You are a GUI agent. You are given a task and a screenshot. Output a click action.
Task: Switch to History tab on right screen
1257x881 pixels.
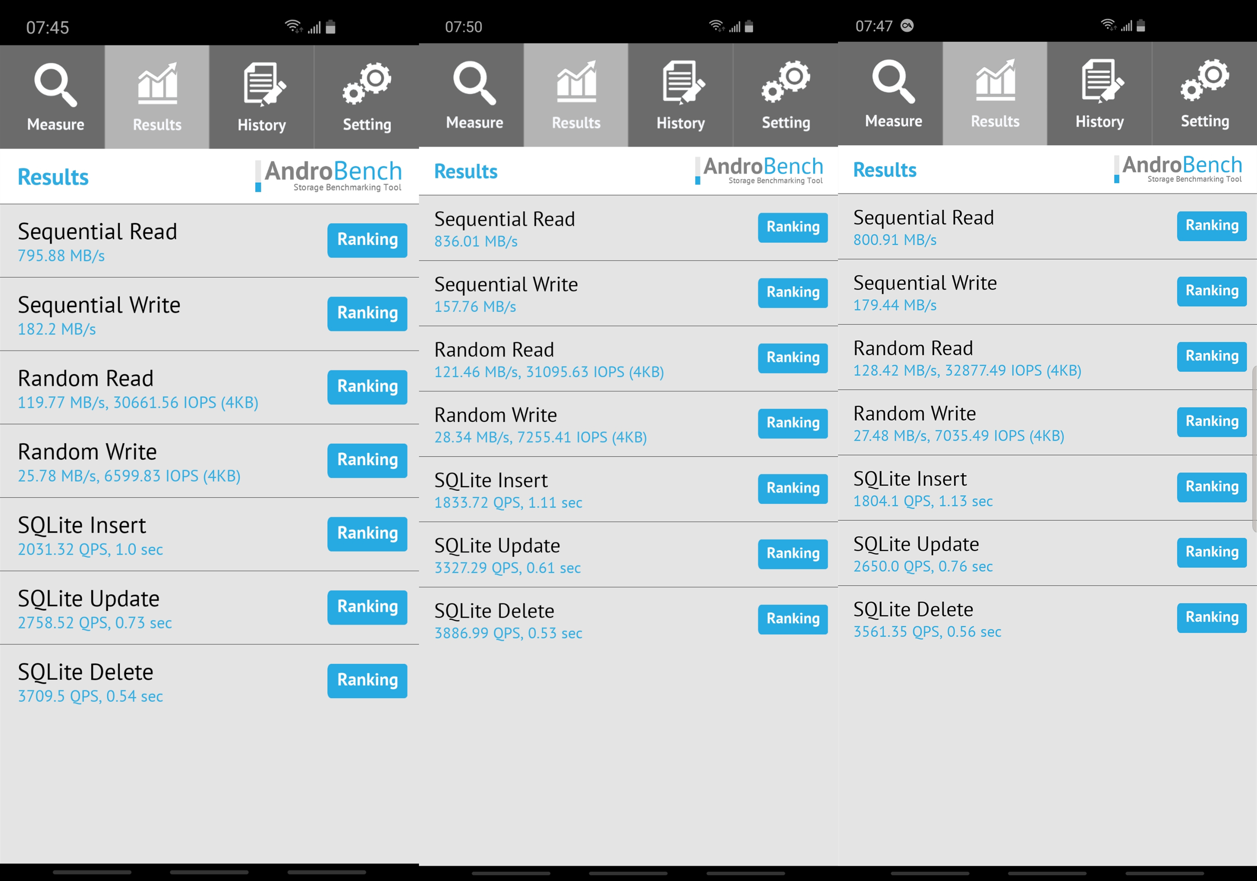click(1099, 92)
